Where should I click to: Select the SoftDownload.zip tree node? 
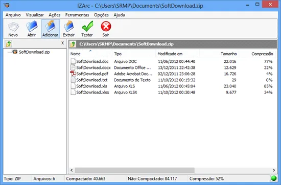tap(34, 52)
